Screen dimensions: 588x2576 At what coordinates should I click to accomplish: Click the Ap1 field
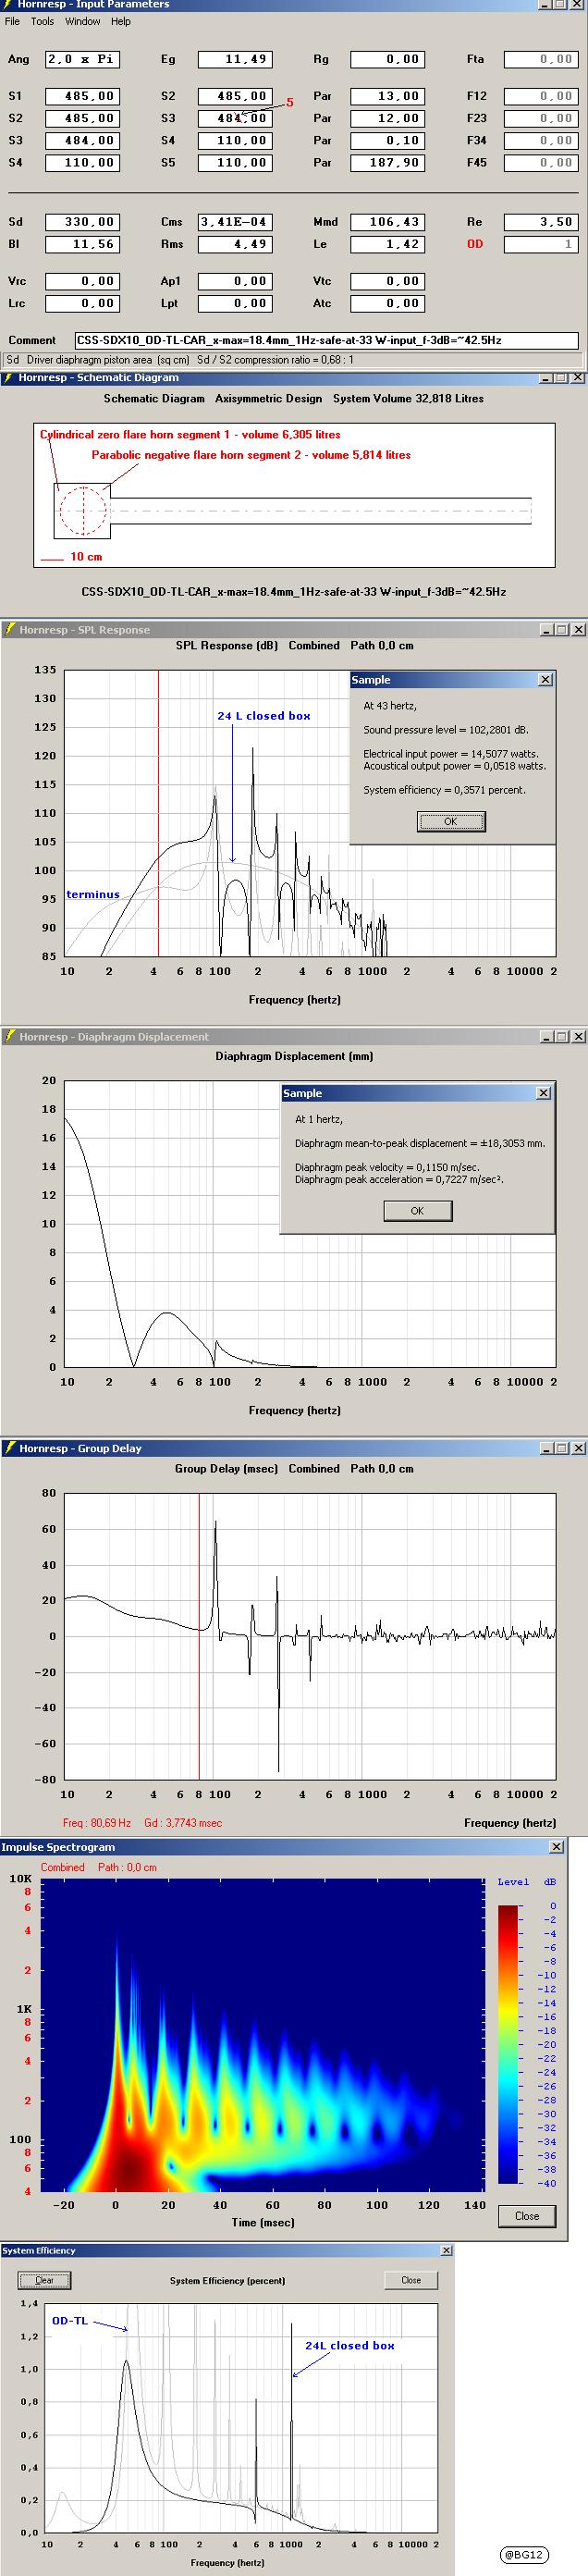[x=234, y=281]
